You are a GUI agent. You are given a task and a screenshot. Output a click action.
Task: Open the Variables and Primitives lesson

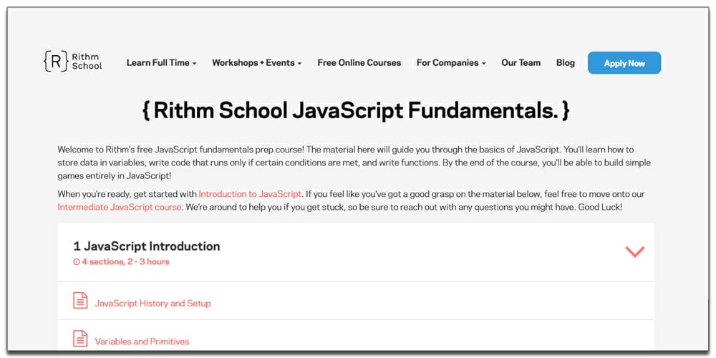(142, 342)
